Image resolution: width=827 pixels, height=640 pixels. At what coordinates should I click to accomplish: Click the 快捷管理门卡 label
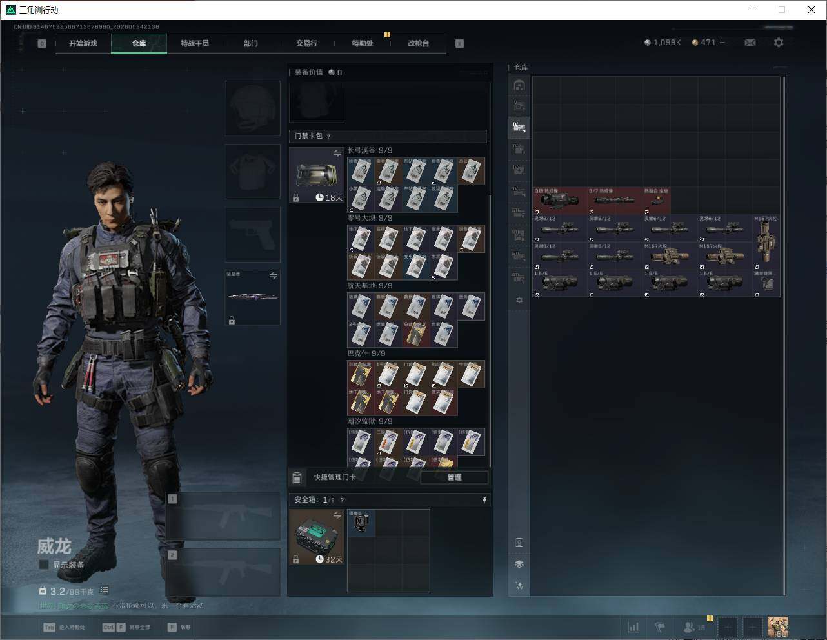tap(334, 477)
